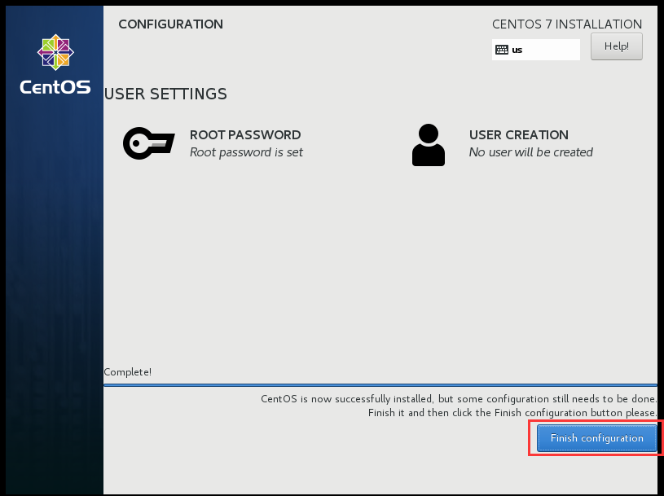Click the root password key icon

(x=148, y=143)
